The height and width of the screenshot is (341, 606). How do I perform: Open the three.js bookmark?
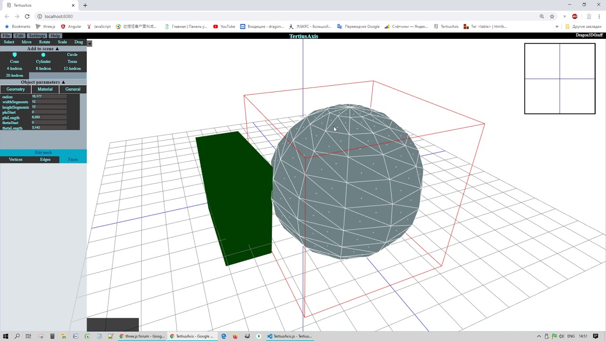pos(45,27)
